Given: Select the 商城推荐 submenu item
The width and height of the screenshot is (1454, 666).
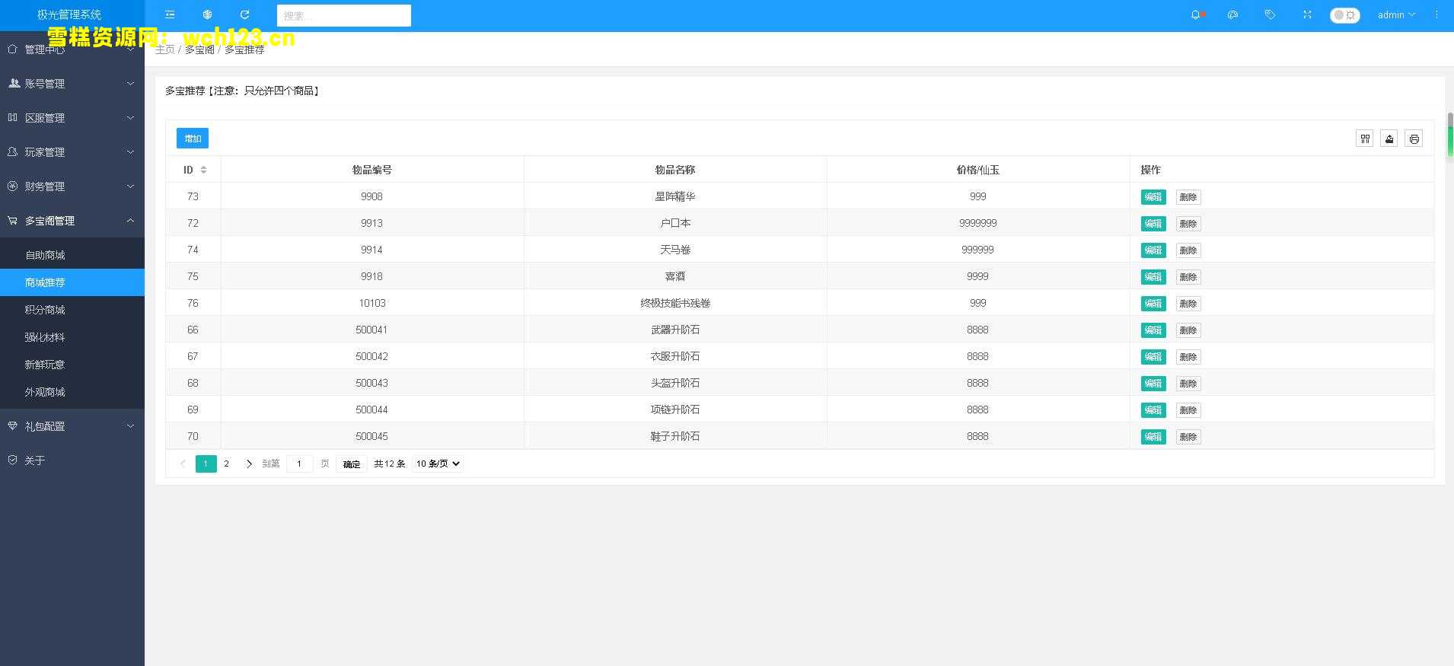Looking at the screenshot, I should (x=72, y=282).
